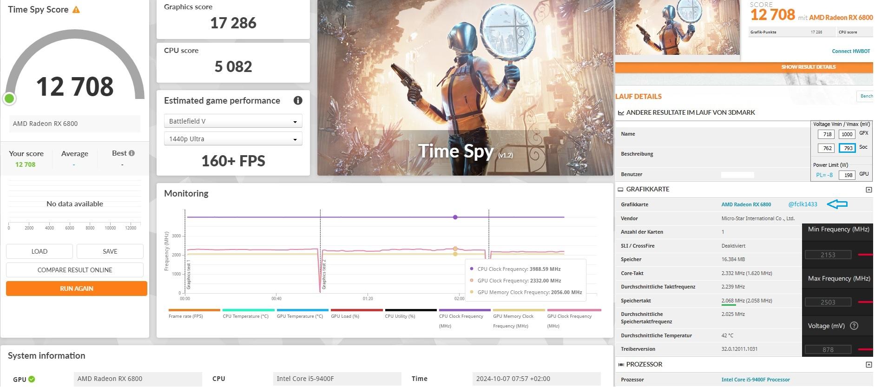The width and height of the screenshot is (875, 387).
Task: Click the Min Frequency slider track
Action: pyautogui.click(x=866, y=255)
